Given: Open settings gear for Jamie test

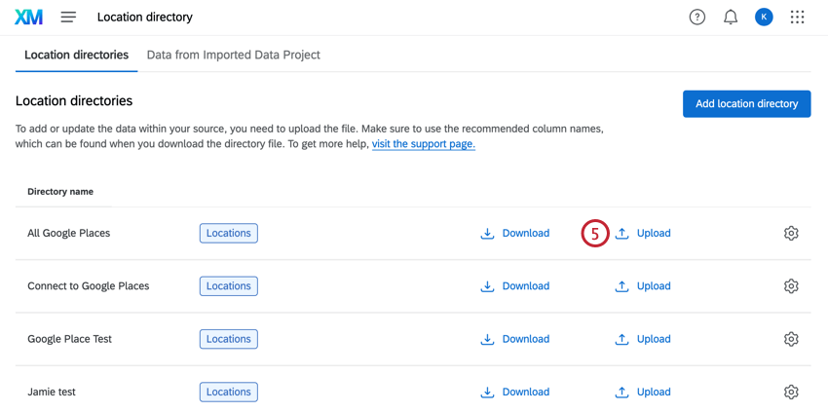Looking at the screenshot, I should tap(791, 392).
